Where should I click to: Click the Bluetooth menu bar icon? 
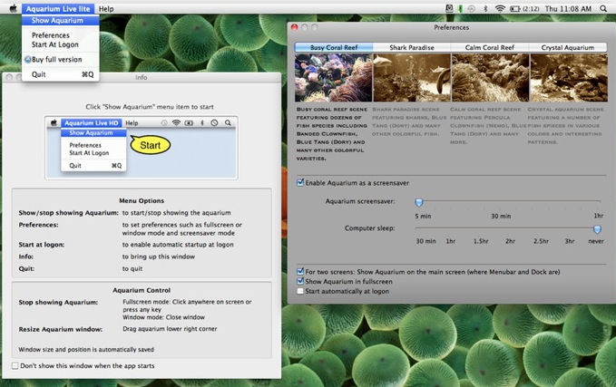485,8
